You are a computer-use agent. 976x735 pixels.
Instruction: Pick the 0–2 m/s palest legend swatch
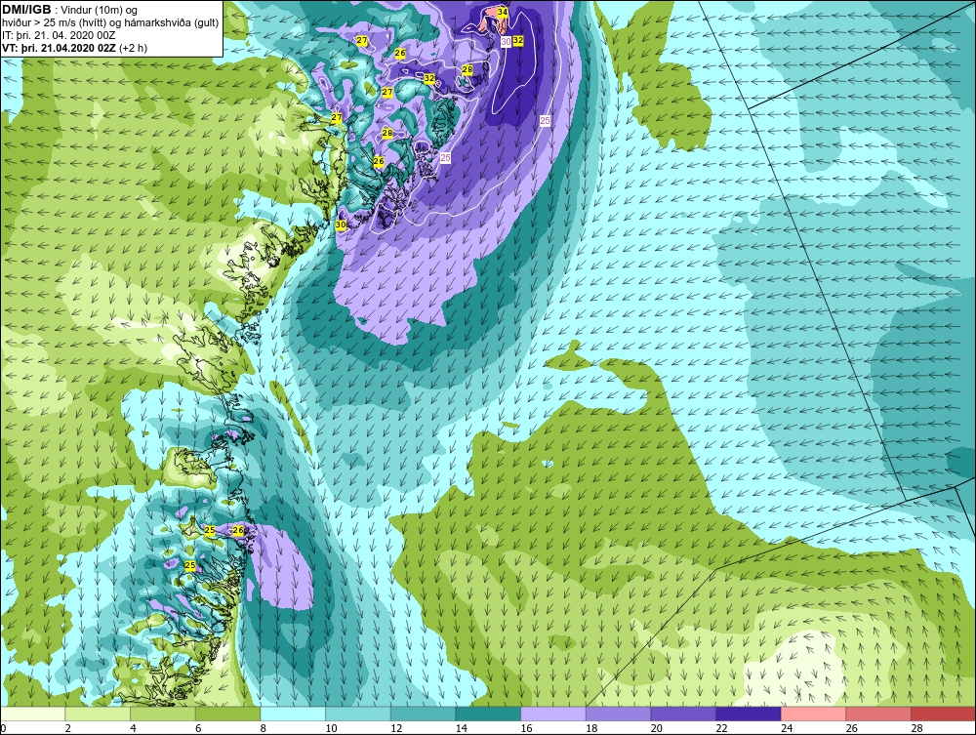33,714
